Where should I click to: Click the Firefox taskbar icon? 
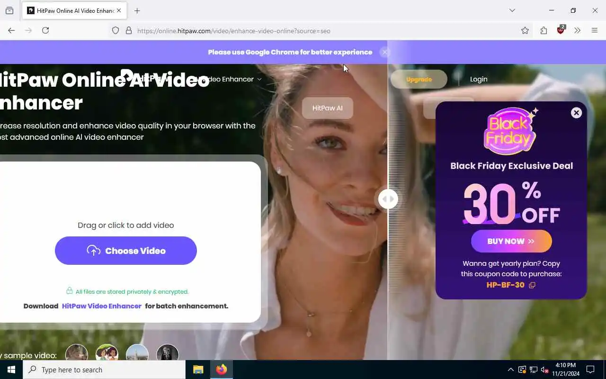click(222, 370)
